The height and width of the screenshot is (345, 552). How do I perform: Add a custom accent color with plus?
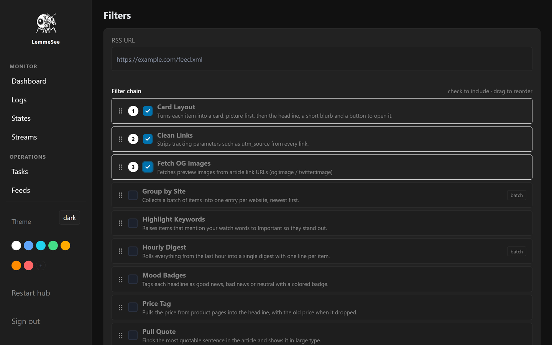point(41,266)
